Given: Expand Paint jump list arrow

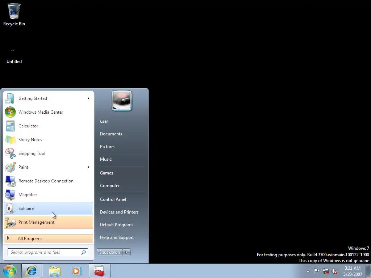Looking at the screenshot, I should pos(88,167).
